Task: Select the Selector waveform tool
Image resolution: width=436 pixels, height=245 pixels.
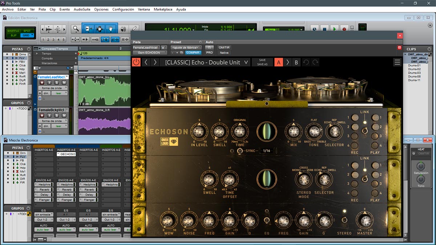Action: [x=100, y=29]
